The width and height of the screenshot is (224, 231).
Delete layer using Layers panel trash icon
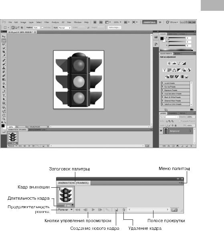point(191,146)
